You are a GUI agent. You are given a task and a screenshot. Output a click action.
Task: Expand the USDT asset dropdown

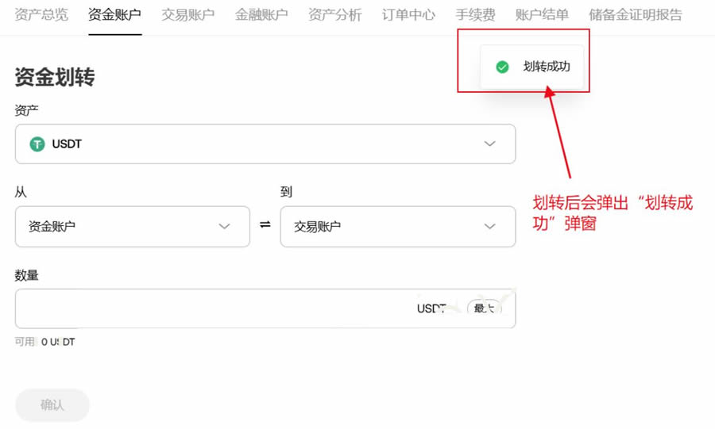[489, 144]
